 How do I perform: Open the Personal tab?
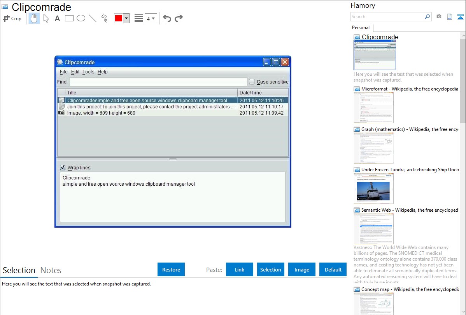point(361,28)
